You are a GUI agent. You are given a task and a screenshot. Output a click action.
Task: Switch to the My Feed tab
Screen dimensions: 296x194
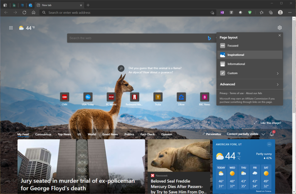23,134
